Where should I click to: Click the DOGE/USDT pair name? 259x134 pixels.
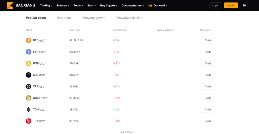pyautogui.click(x=40, y=98)
